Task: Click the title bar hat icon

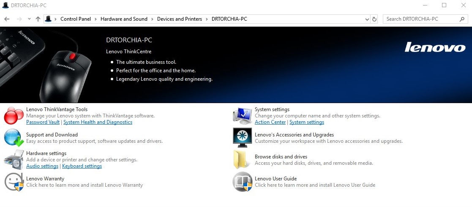Action: pyautogui.click(x=5, y=5)
